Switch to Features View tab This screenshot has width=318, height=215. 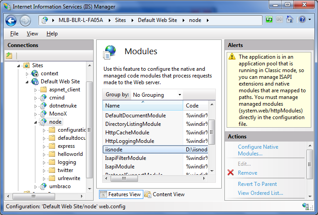click(121, 194)
